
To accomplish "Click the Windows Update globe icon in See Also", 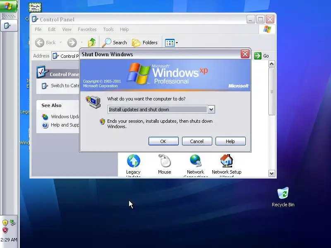I will (45, 117).
